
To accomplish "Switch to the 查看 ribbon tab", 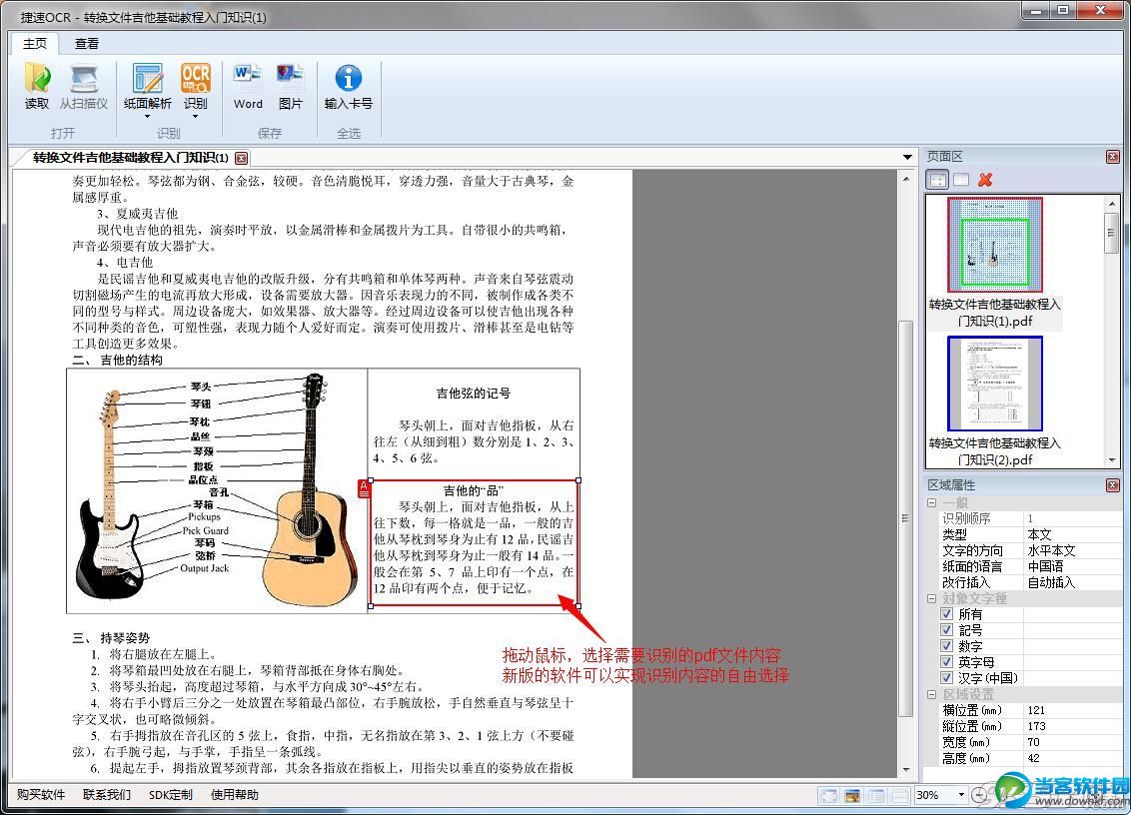I will [87, 44].
